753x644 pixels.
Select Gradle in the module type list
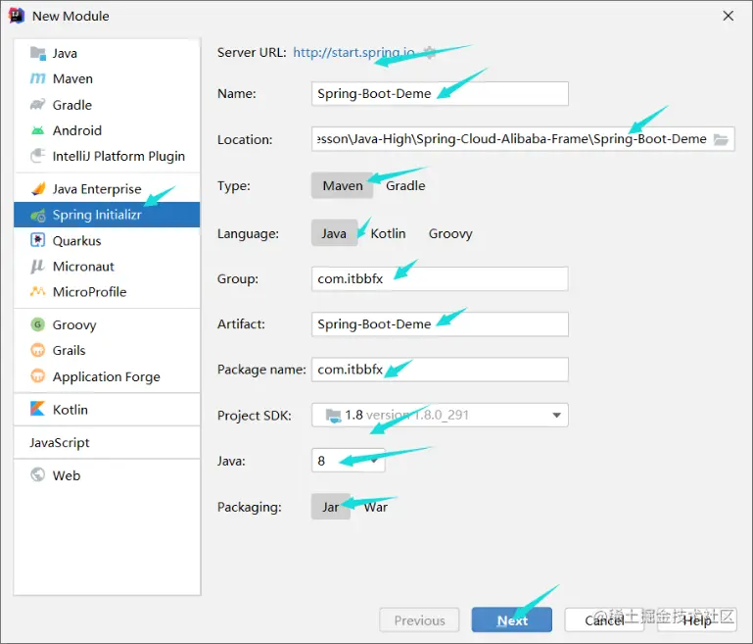coord(107,104)
